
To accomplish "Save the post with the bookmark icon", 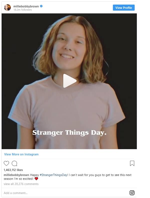I will [x=132, y=163].
